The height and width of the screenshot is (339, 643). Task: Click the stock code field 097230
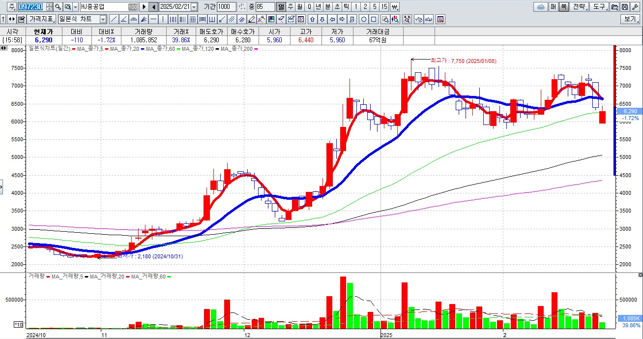32,7
